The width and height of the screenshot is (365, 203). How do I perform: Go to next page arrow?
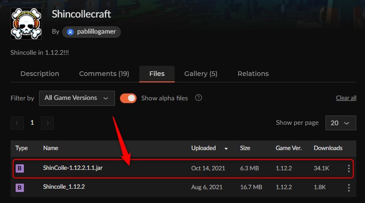[x=47, y=123]
